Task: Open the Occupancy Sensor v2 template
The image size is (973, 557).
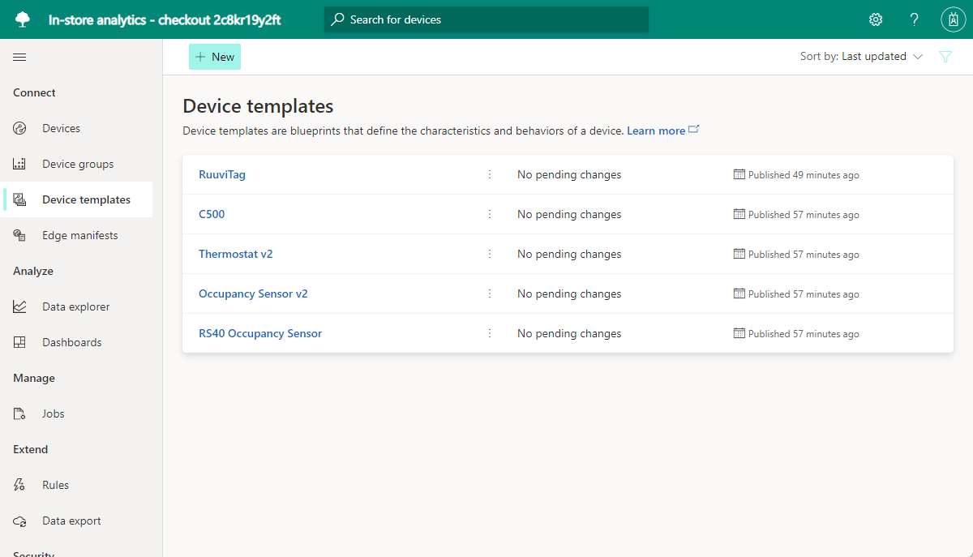Action: point(253,293)
